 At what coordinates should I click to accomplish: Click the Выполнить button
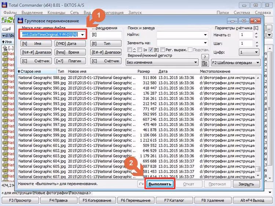(160, 184)
